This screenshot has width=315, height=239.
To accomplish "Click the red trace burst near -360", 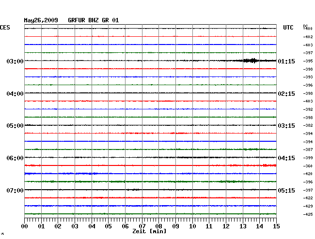I will [x=269, y=165].
